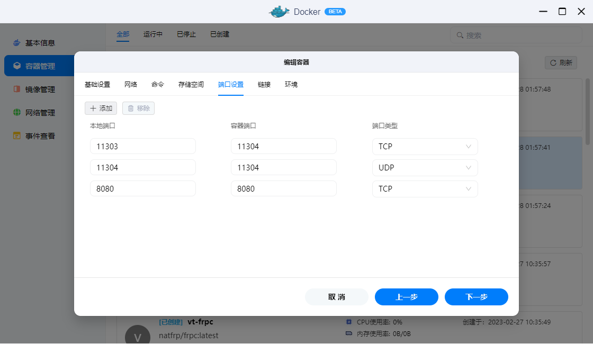Open the UDP port type dropdown

[425, 167]
